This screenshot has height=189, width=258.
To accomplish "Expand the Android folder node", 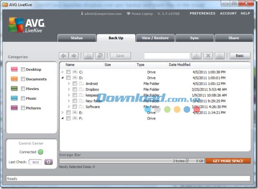I will 69,83.
